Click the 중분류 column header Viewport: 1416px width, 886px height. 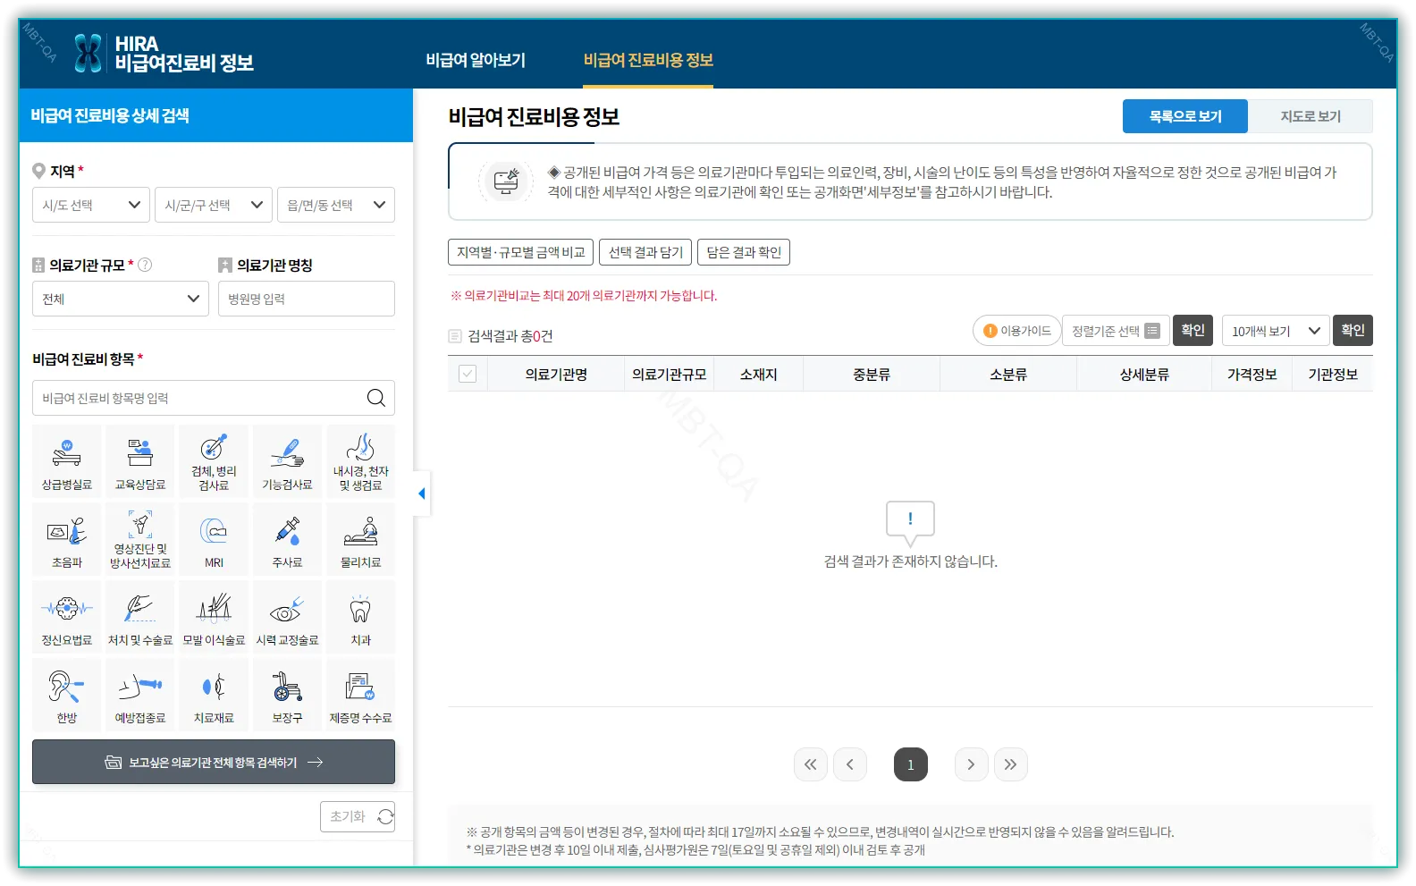pyautogui.click(x=872, y=375)
